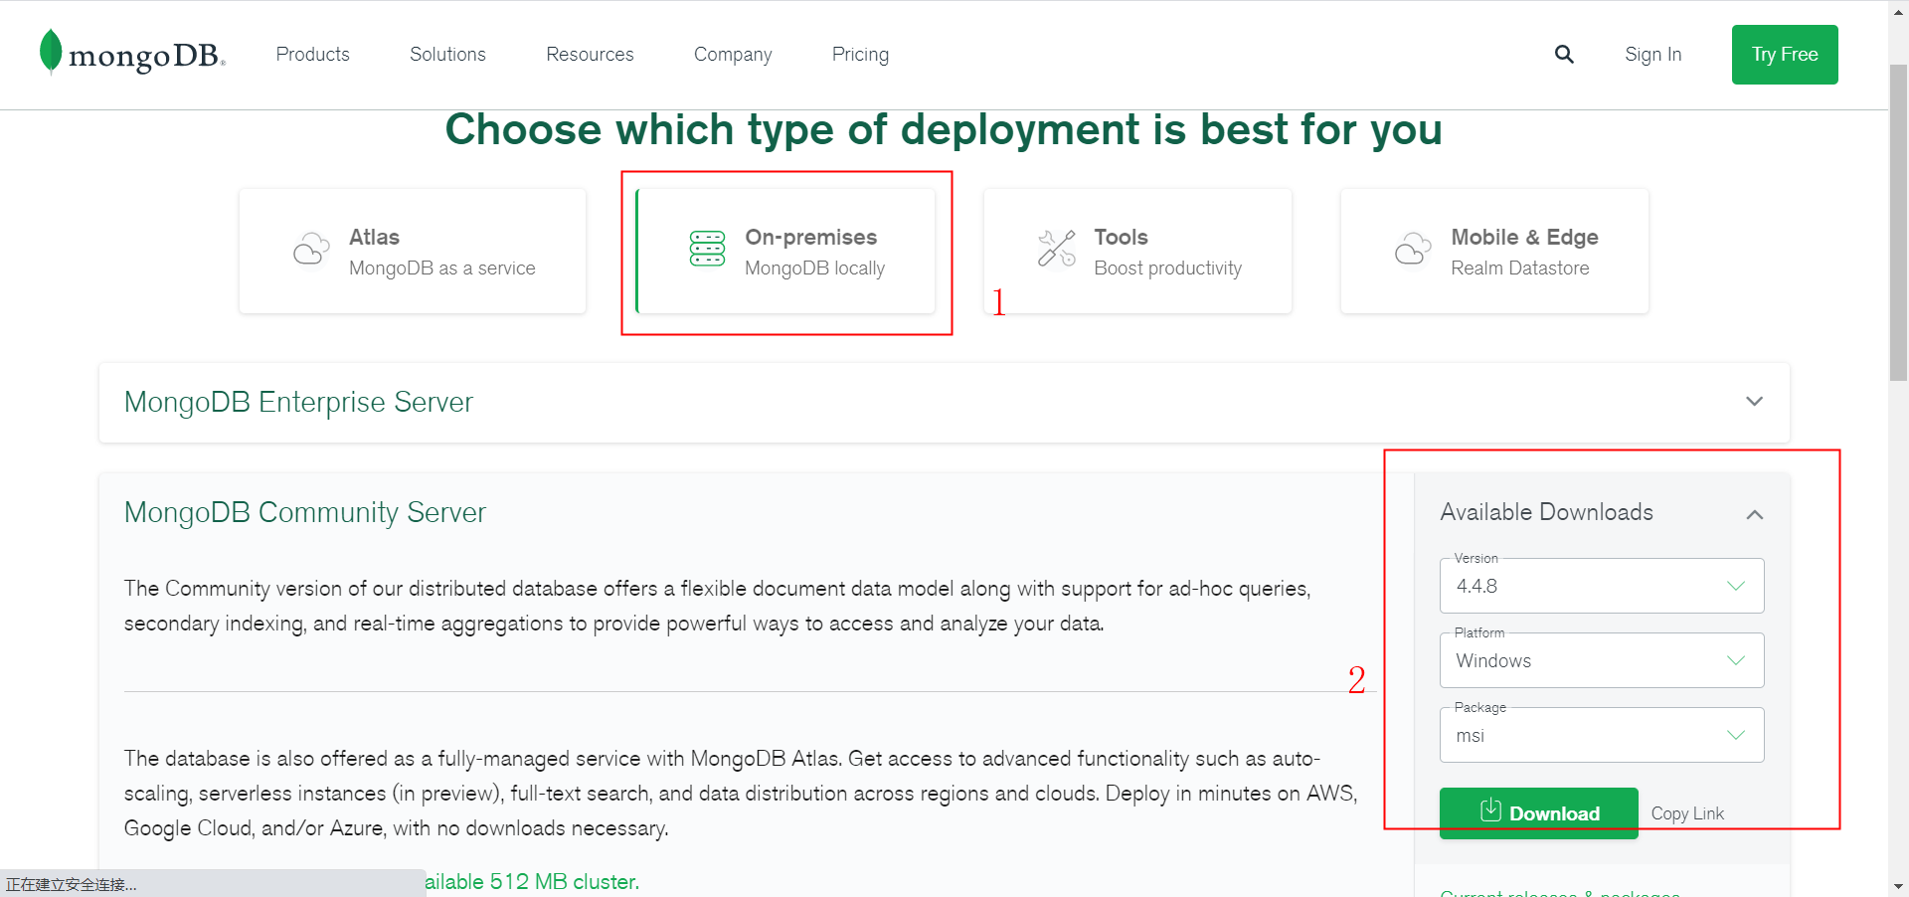Click the Atlas cloud icon
This screenshot has height=897, width=1909.
[311, 249]
